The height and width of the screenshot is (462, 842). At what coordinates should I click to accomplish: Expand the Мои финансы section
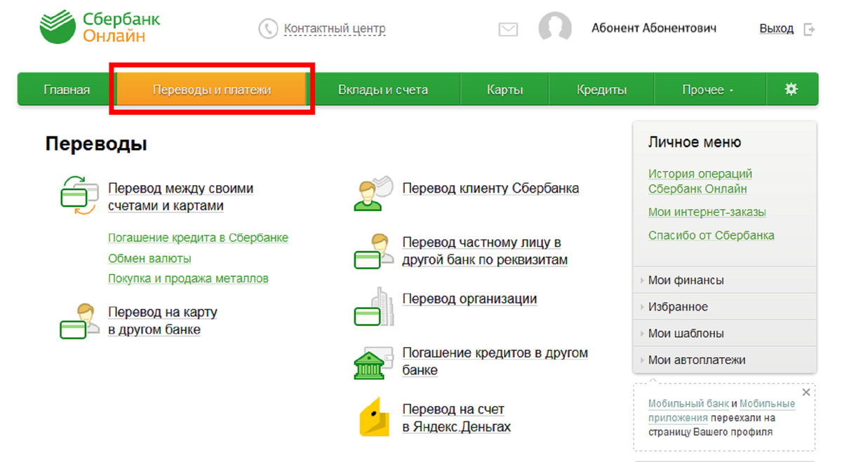(x=725, y=280)
